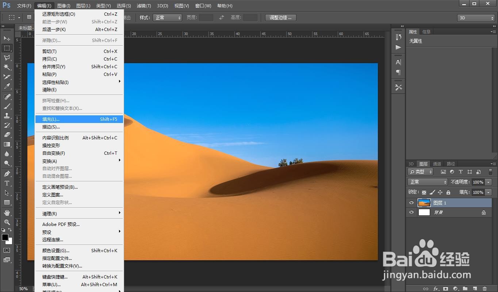Viewport: 498px width, 292px height.
Task: Open the layer filter 类型 dropdown
Action: pos(421,172)
